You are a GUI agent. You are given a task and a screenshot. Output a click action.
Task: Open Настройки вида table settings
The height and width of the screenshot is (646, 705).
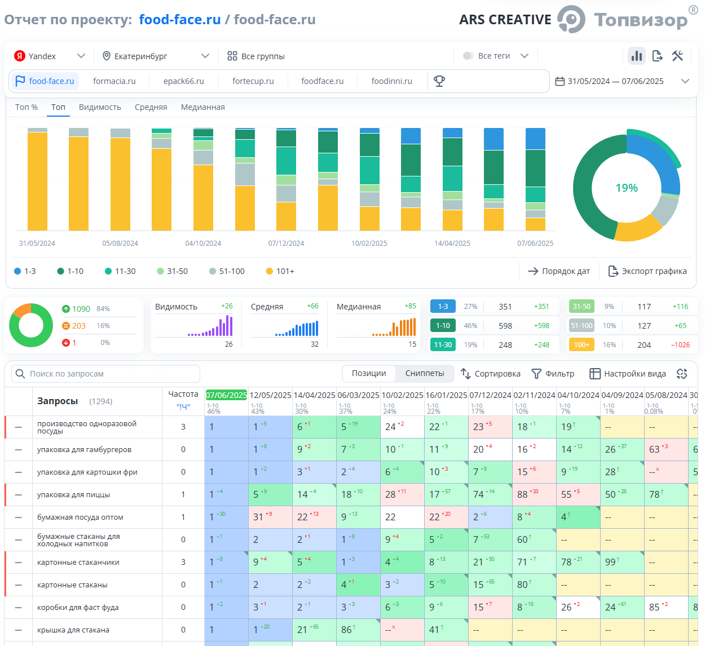[628, 374]
